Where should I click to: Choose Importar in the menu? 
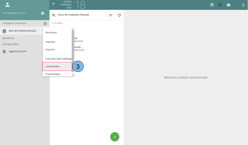[50, 42]
